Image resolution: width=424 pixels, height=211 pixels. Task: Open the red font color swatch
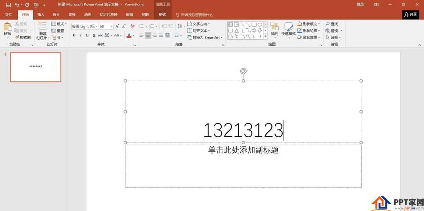(x=129, y=35)
